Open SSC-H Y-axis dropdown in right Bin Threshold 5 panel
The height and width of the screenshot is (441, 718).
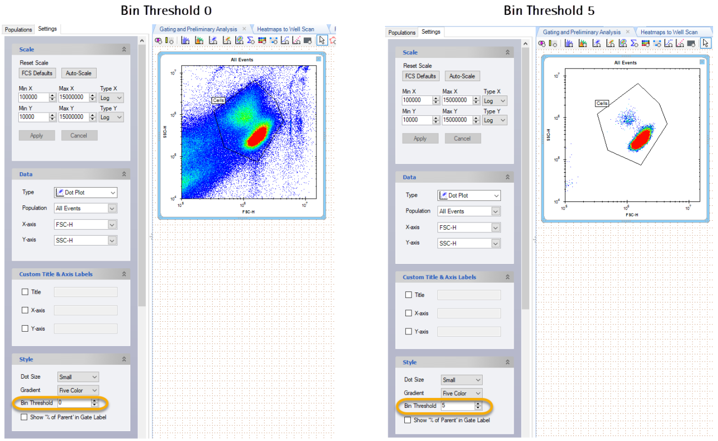[x=469, y=243]
